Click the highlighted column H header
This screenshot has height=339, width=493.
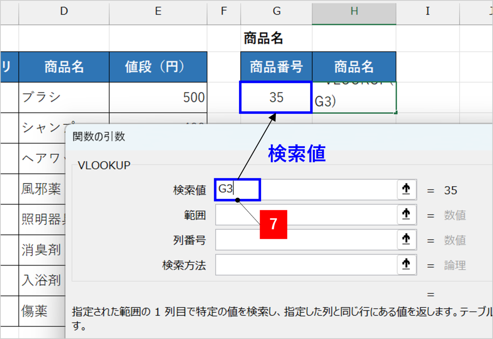click(354, 12)
